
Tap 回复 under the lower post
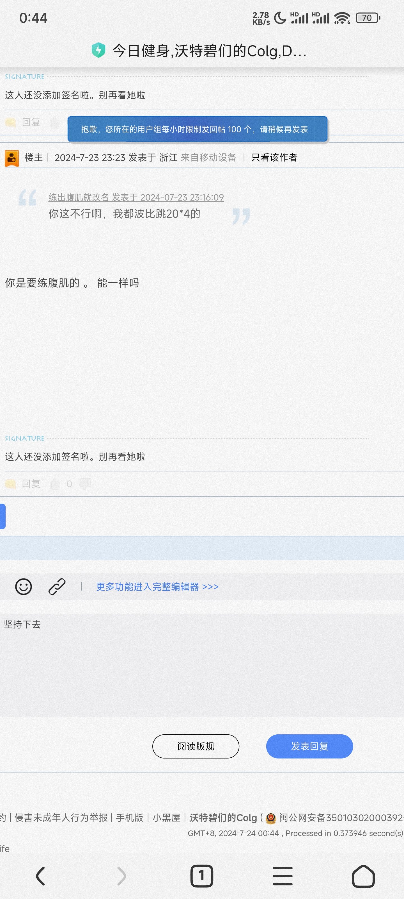[x=31, y=484]
